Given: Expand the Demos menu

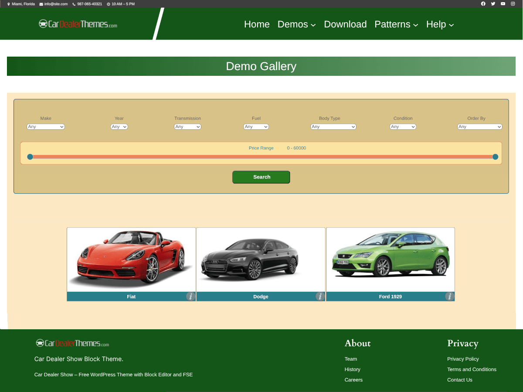Looking at the screenshot, I should point(296,24).
